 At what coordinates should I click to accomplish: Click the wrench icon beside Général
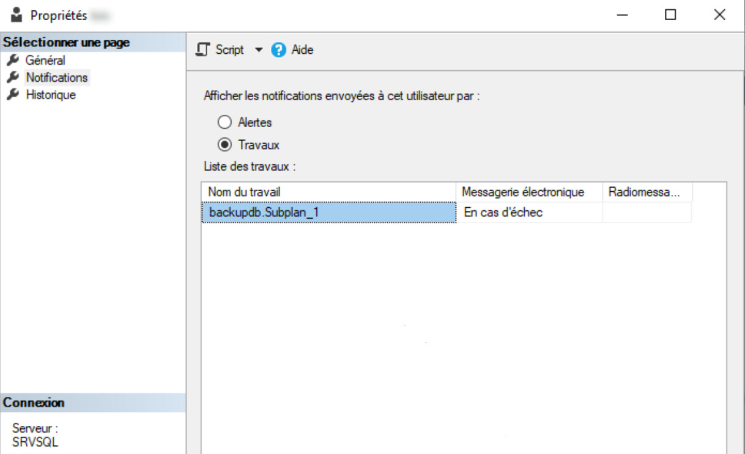12,60
